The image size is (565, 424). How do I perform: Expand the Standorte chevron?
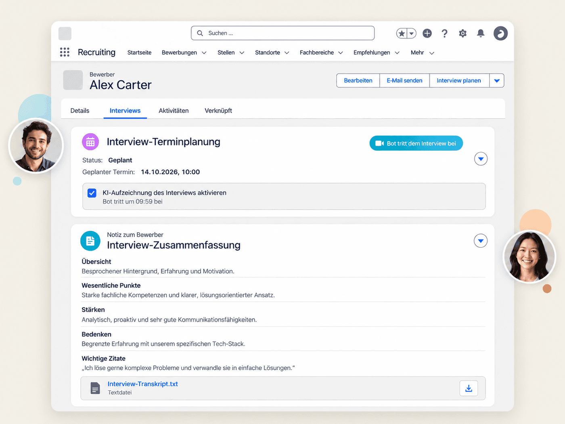[287, 53]
